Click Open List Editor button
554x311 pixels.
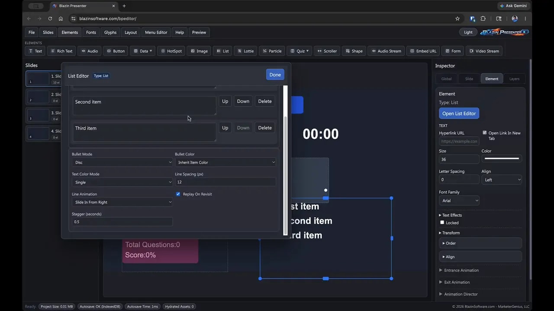[459, 114]
